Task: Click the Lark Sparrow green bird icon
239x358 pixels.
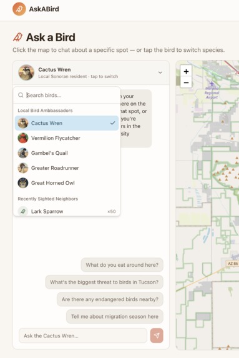Action: click(23, 211)
